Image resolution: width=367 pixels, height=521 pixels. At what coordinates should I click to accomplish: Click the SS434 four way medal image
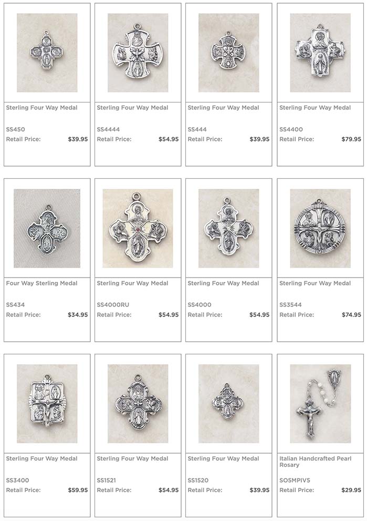[x=47, y=228]
